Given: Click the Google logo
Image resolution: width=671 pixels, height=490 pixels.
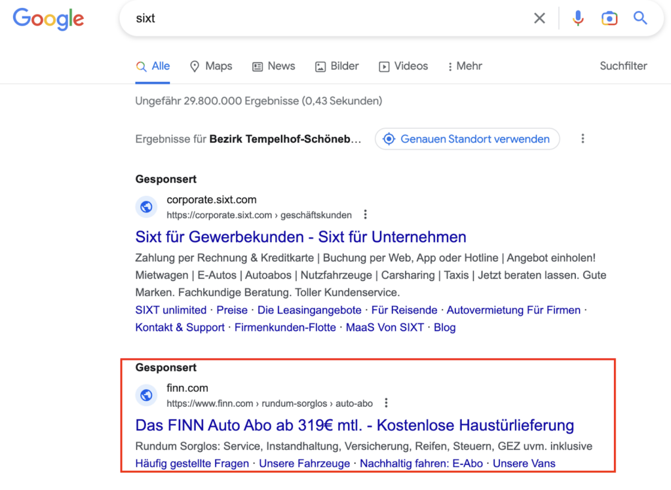Looking at the screenshot, I should click(x=48, y=19).
